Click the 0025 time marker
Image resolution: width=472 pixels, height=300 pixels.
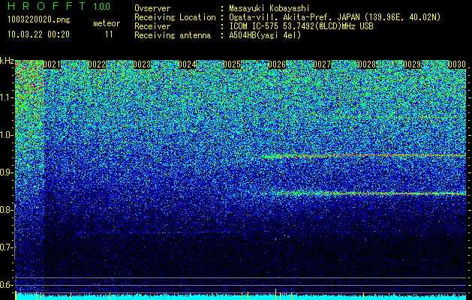tap(232, 64)
